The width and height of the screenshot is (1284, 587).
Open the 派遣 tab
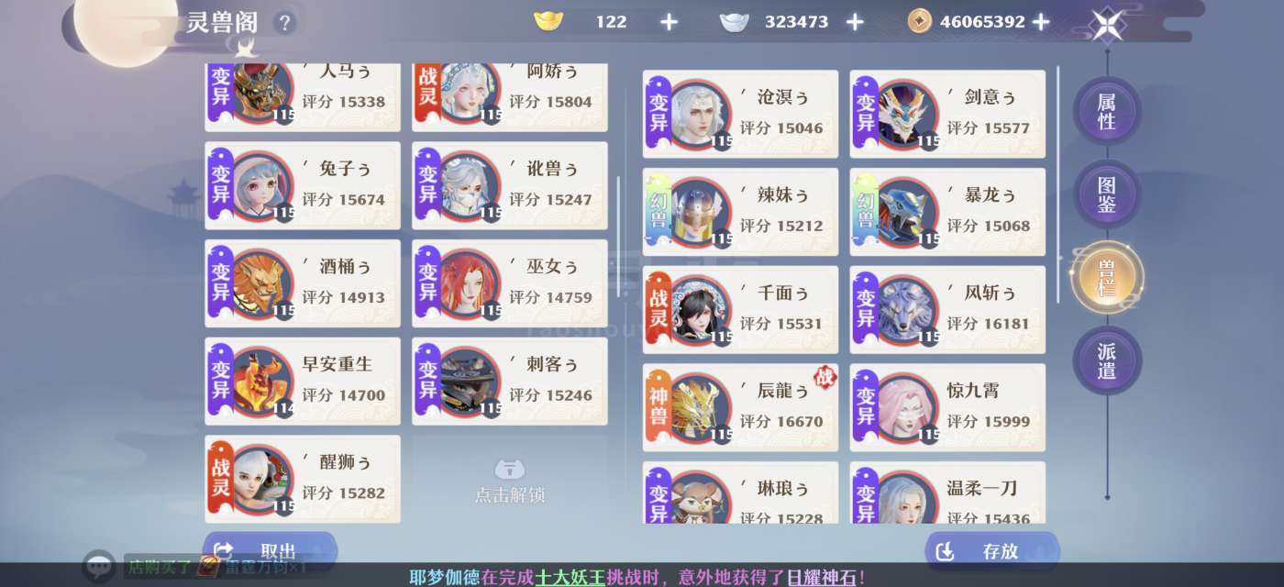point(1106,360)
